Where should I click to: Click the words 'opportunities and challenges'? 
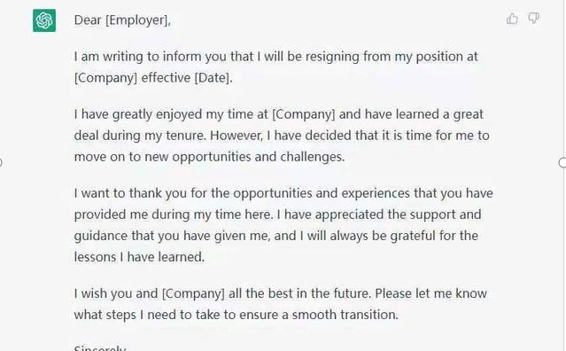[x=258, y=157]
